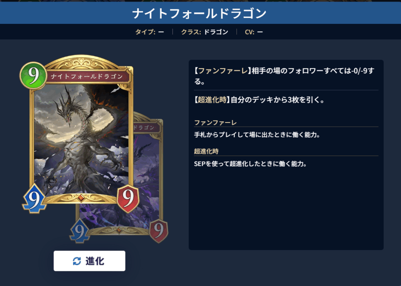Image resolution: width=401 pixels, height=286 pixels.
Task: Click the orange gem at card bottom frame
Action: pyautogui.click(x=81, y=198)
